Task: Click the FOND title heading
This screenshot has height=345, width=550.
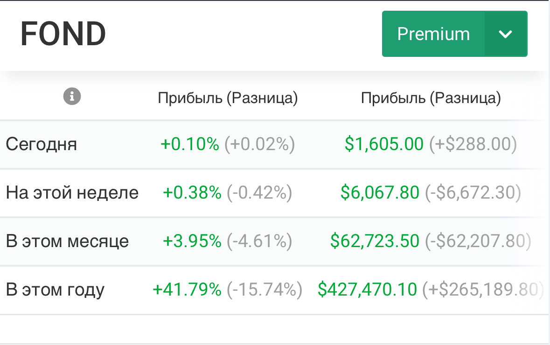Action: click(x=63, y=34)
